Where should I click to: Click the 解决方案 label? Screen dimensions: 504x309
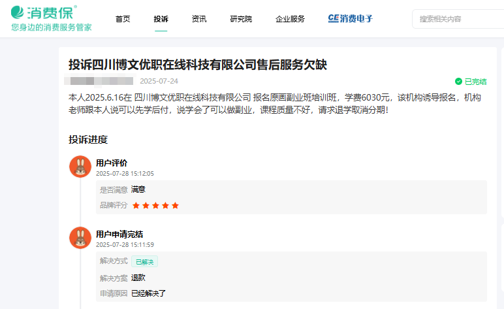coord(114,278)
